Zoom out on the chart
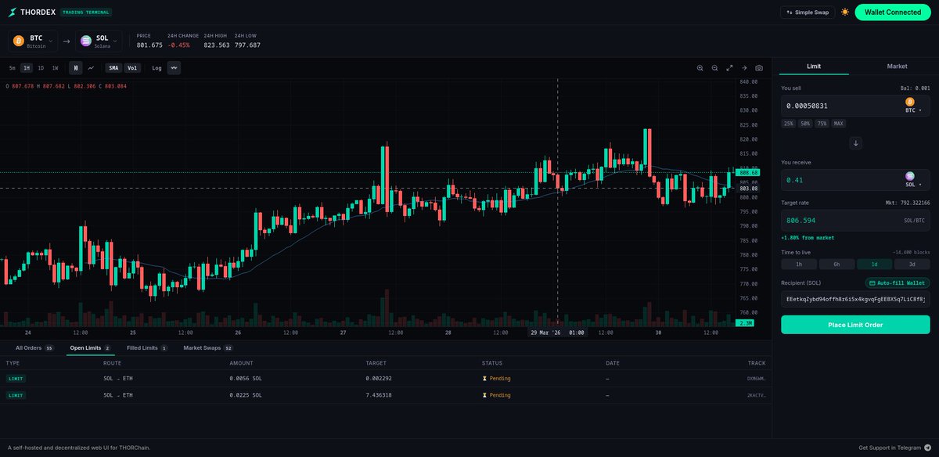Viewport: 939px width, 457px height. (714, 68)
